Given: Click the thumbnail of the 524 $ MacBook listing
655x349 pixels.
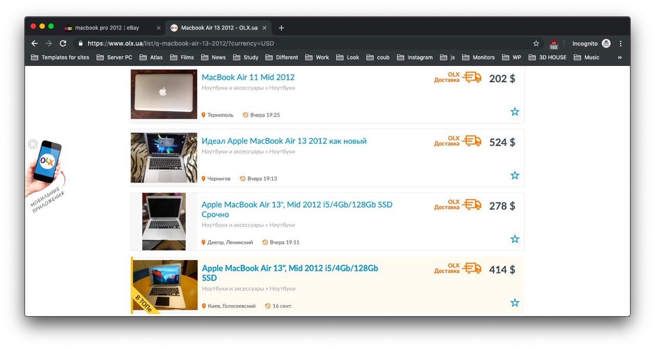Looking at the screenshot, I should click(x=164, y=158).
